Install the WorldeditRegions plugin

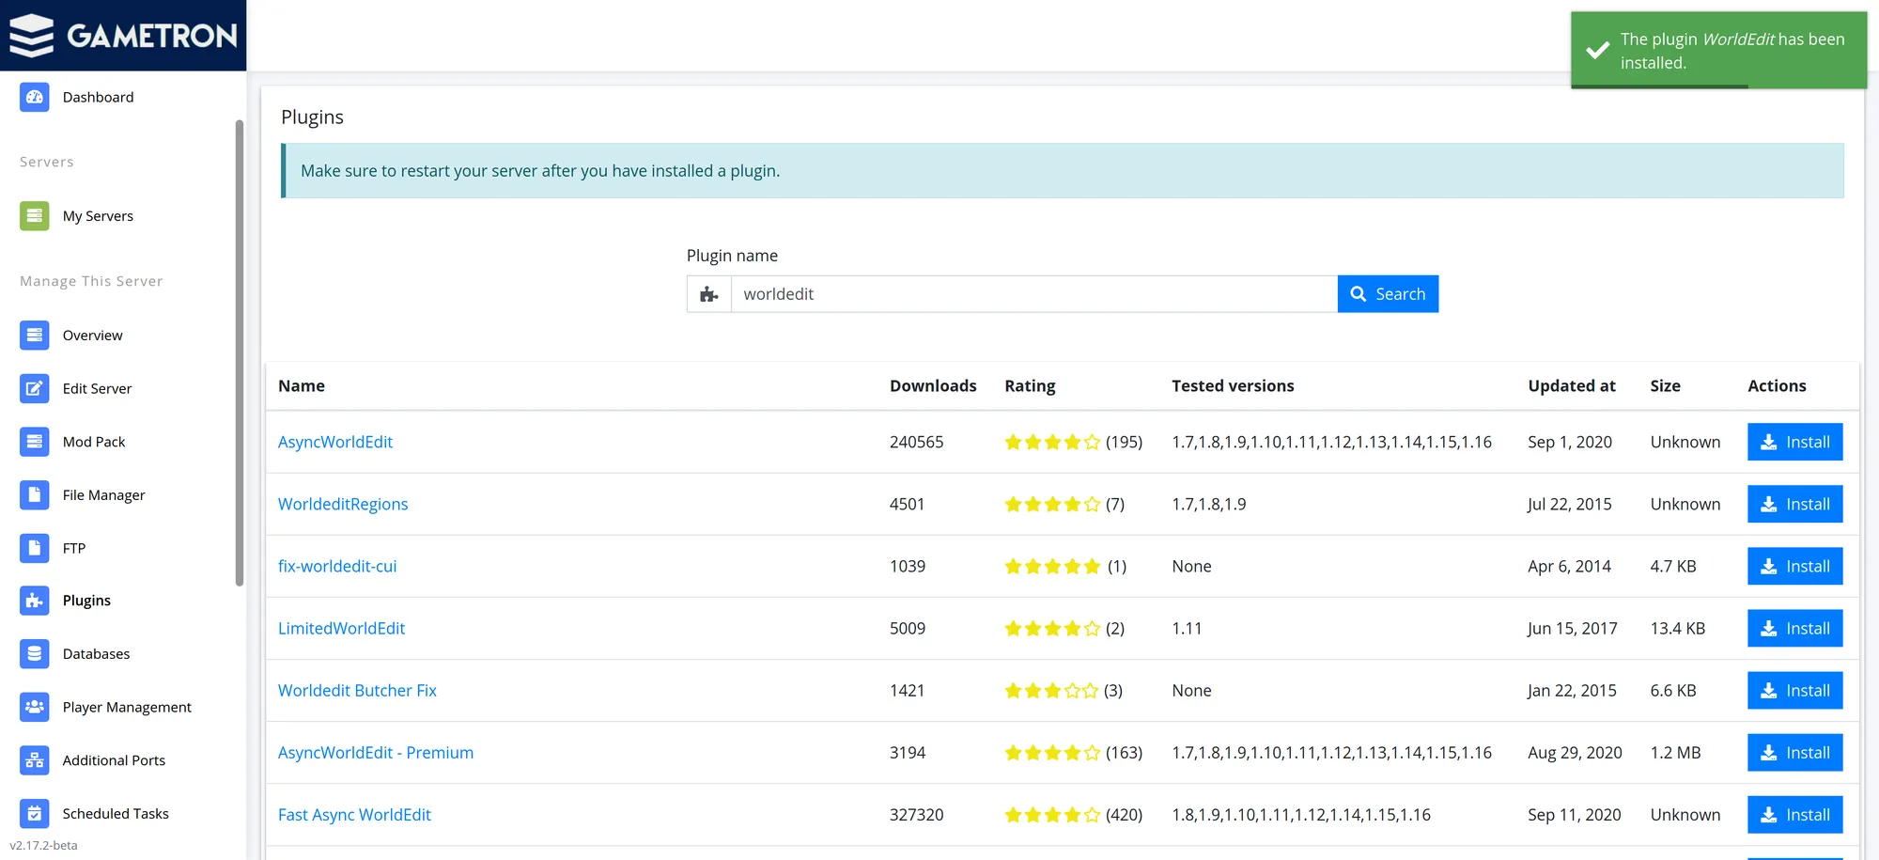click(x=1794, y=504)
